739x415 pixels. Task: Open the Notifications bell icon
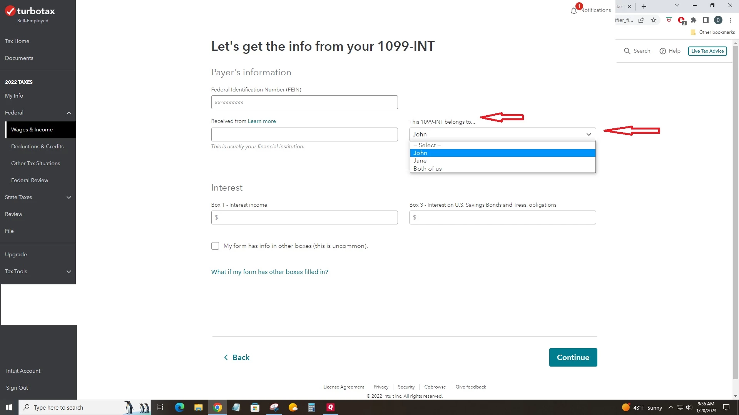(574, 10)
